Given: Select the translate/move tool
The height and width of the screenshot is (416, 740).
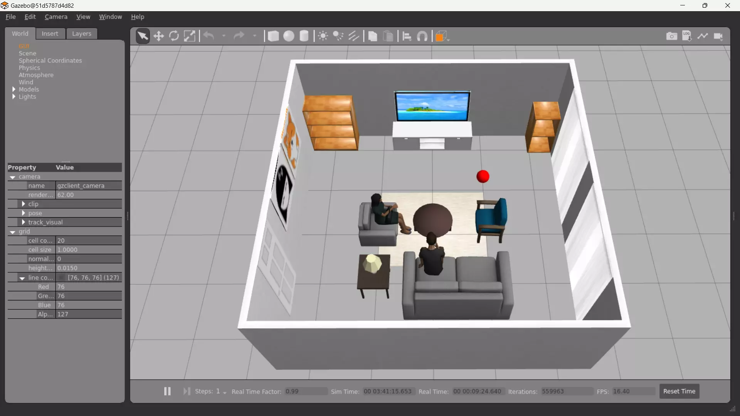Looking at the screenshot, I should point(158,35).
